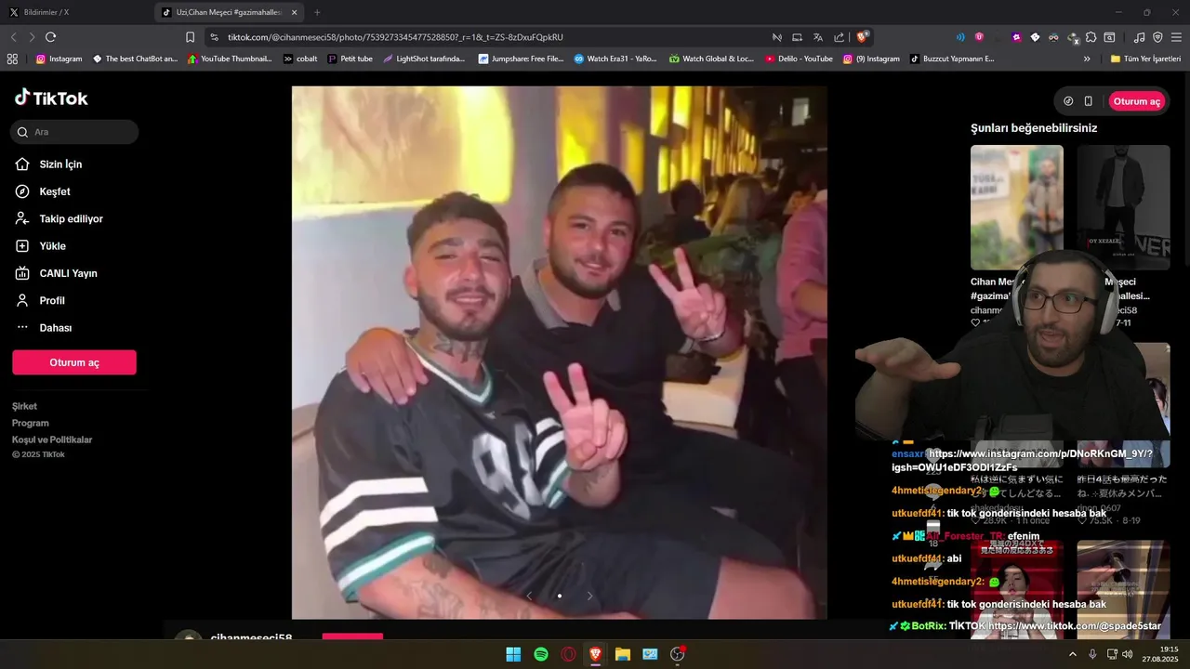Screen dimensions: 1190x669
Task: Open the Brave Shields lion icon
Action: tap(863, 37)
